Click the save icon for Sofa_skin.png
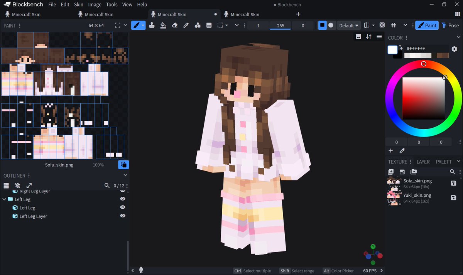 (454, 183)
